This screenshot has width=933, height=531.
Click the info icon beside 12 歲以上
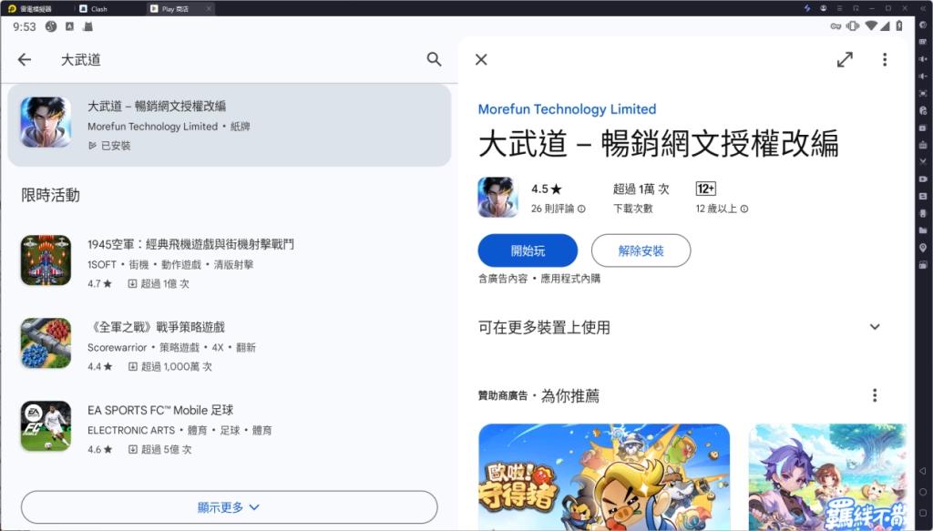coord(744,209)
